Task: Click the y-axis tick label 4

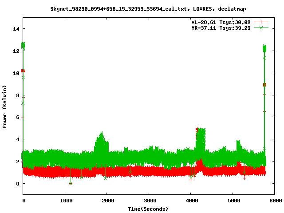Action: click(18, 139)
